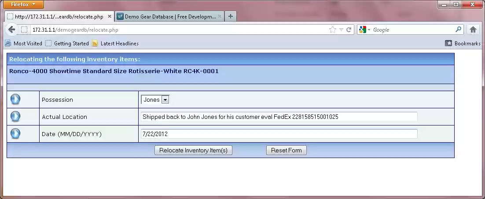Click the search magnifier icon
This screenshot has width=485, height=199.
[459, 29]
